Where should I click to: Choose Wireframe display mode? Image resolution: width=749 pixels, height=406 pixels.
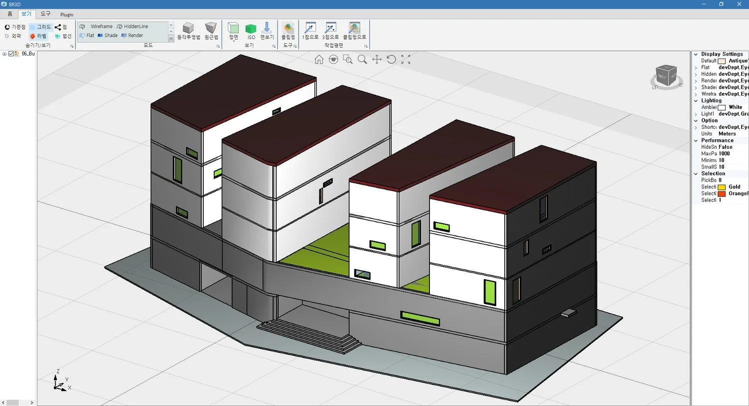tap(96, 26)
